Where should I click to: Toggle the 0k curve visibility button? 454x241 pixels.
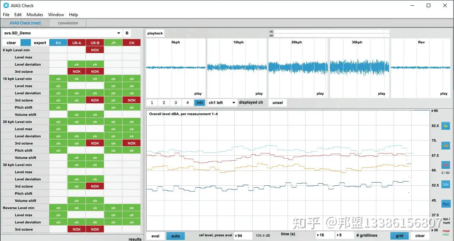point(446,126)
